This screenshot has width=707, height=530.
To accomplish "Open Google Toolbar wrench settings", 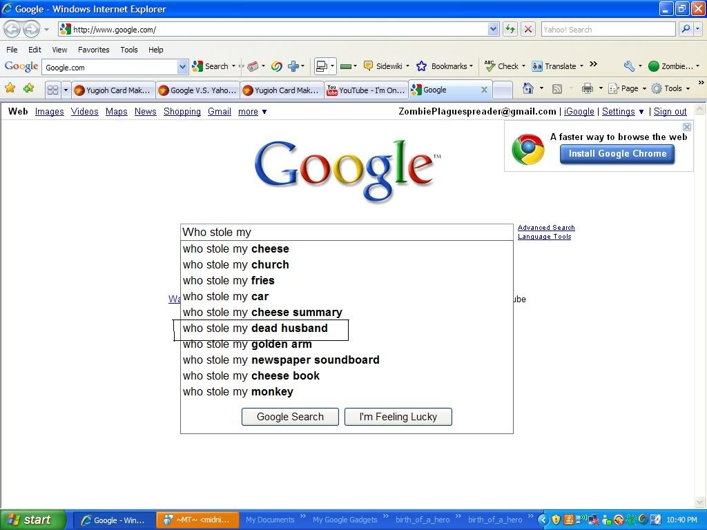I will coord(629,66).
